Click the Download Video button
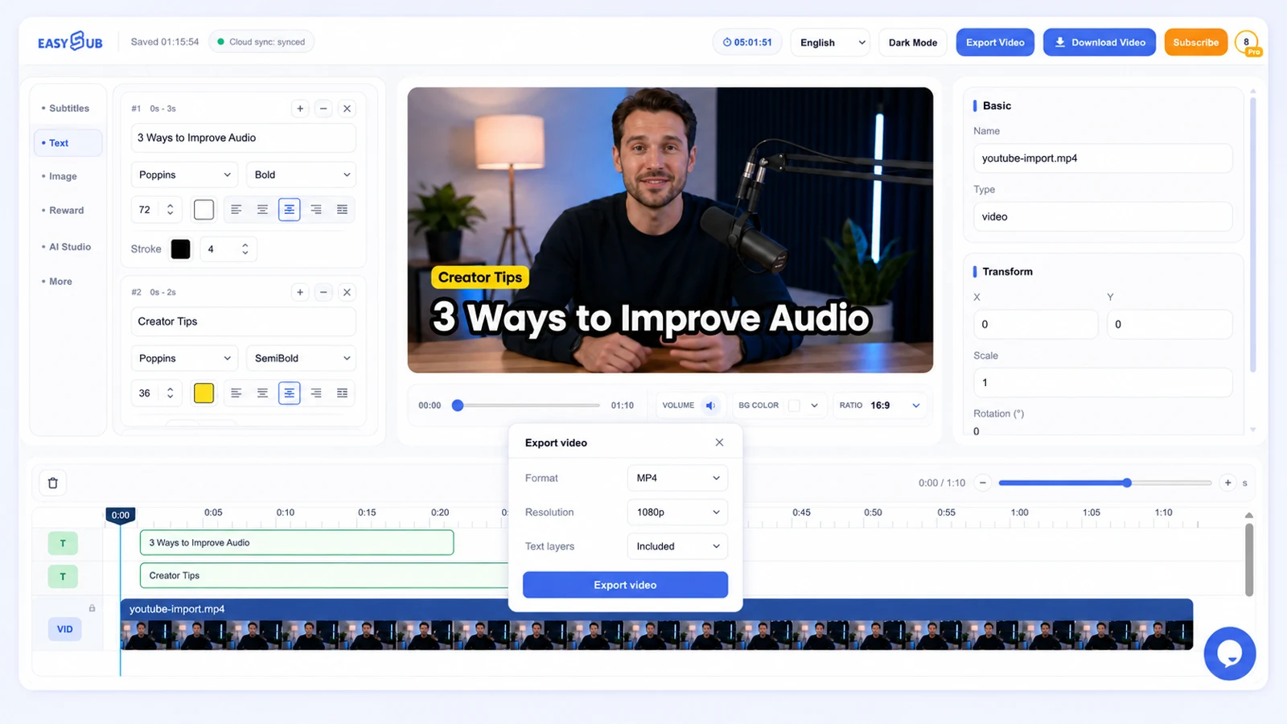 pyautogui.click(x=1100, y=43)
